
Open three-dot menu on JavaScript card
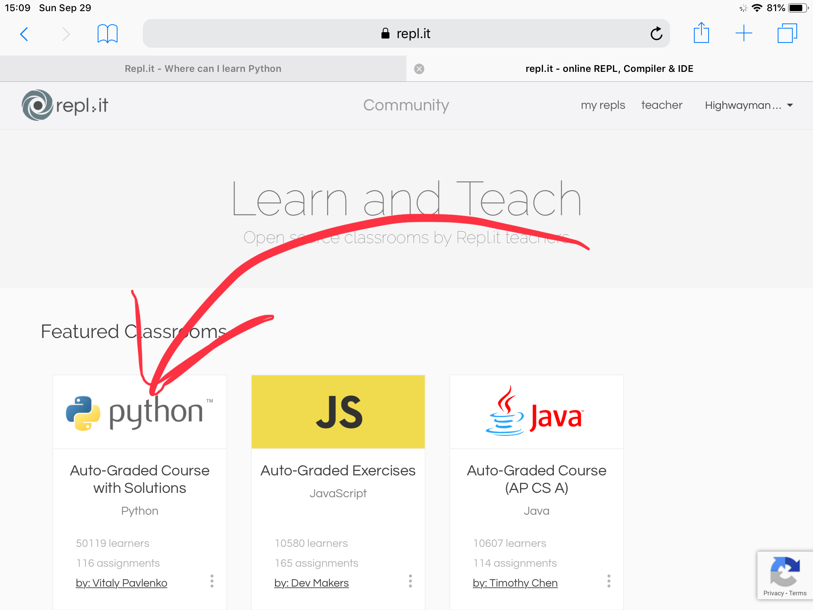click(x=410, y=581)
